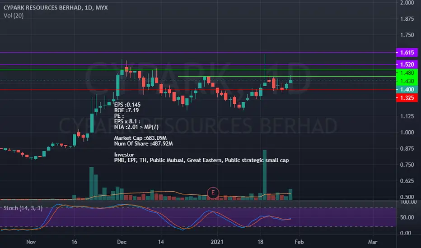Select the red 1.325 support label
This screenshot has width=421, height=248.
pos(407,97)
